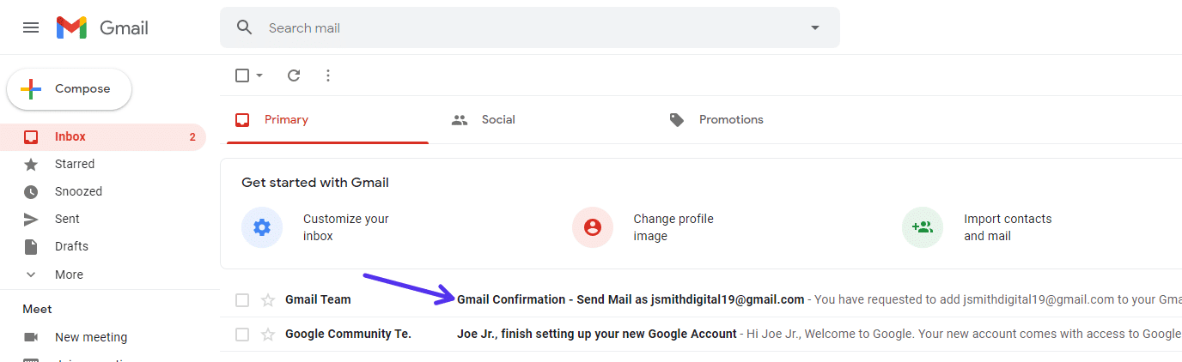The image size is (1182, 362).
Task: Click the Compose button
Action: click(70, 89)
